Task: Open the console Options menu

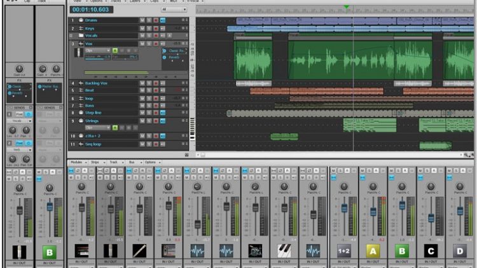Action: 152,162
